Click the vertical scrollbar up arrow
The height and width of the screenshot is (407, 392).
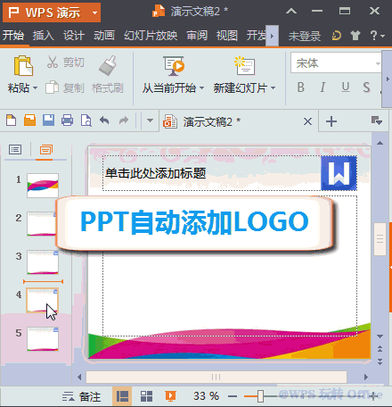pyautogui.click(x=380, y=143)
